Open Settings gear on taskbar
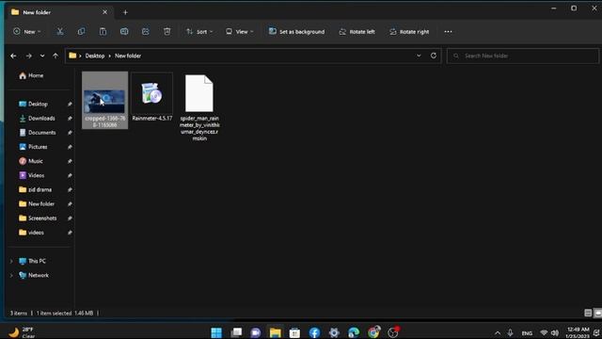602x339 pixels. point(334,332)
